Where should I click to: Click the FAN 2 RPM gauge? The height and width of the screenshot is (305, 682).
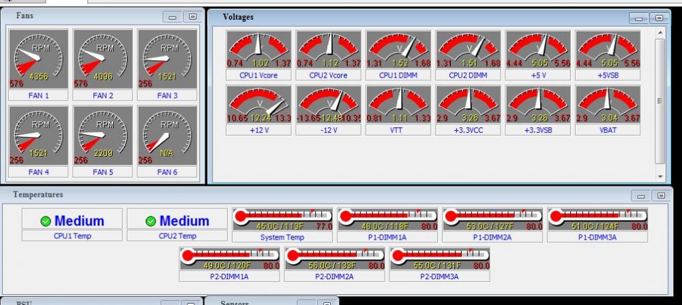103,59
